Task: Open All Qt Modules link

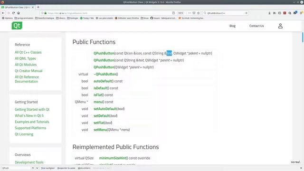Action: point(26,65)
